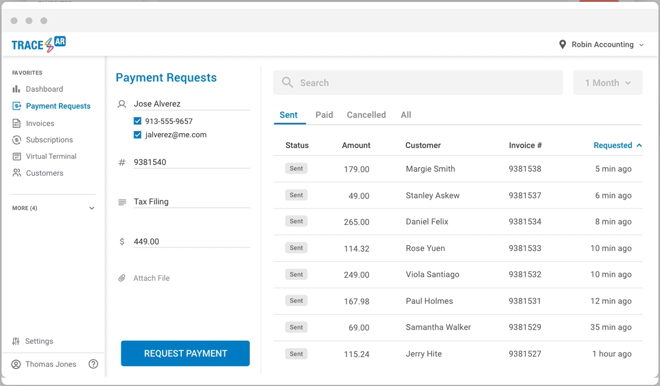Click the Requested column header text
The height and width of the screenshot is (386, 660).
[612, 145]
